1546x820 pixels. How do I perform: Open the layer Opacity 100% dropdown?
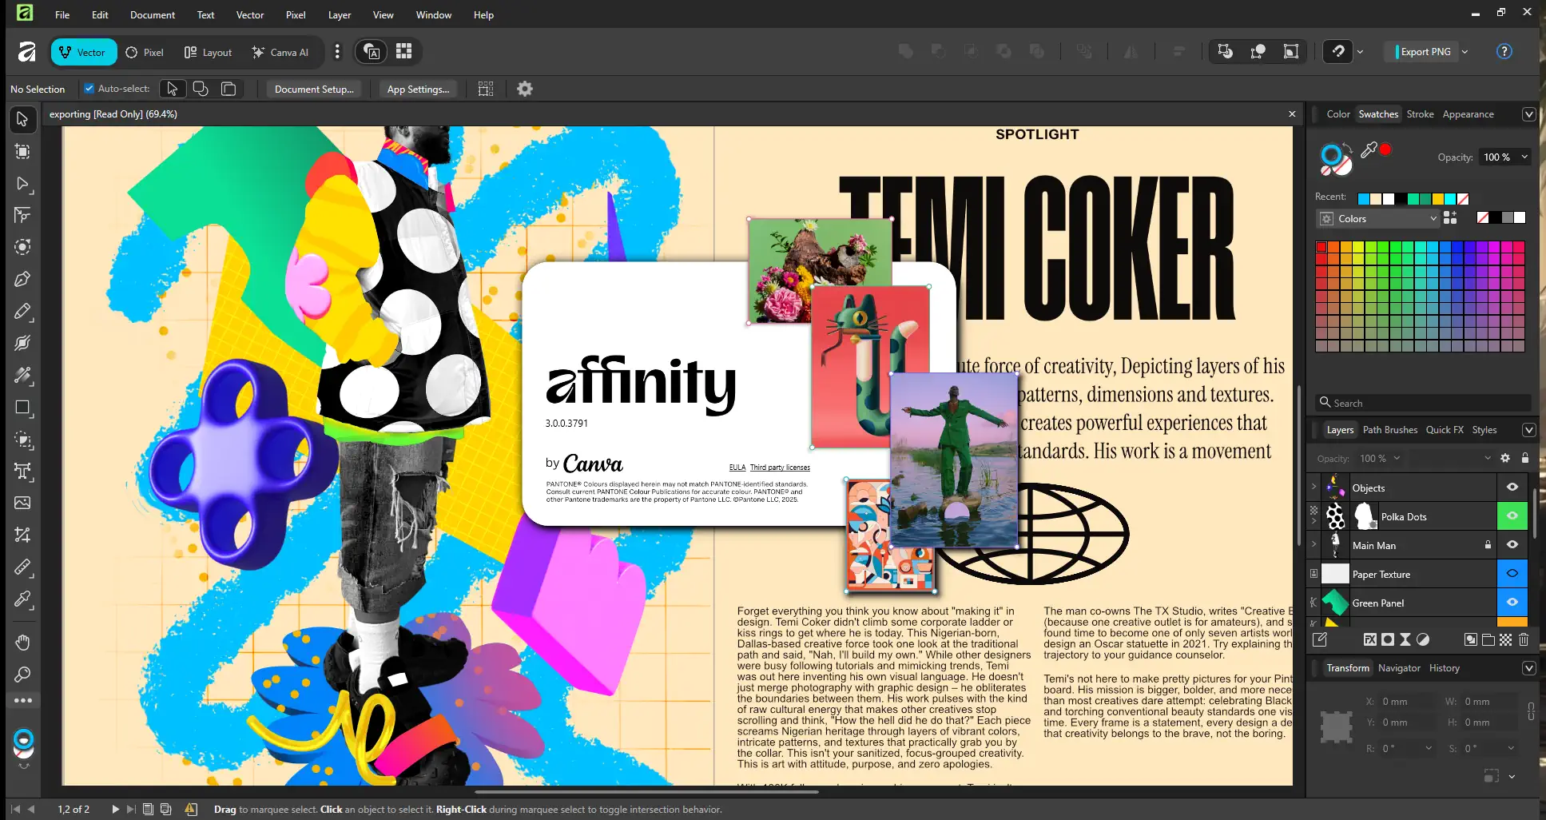[x=1397, y=458]
